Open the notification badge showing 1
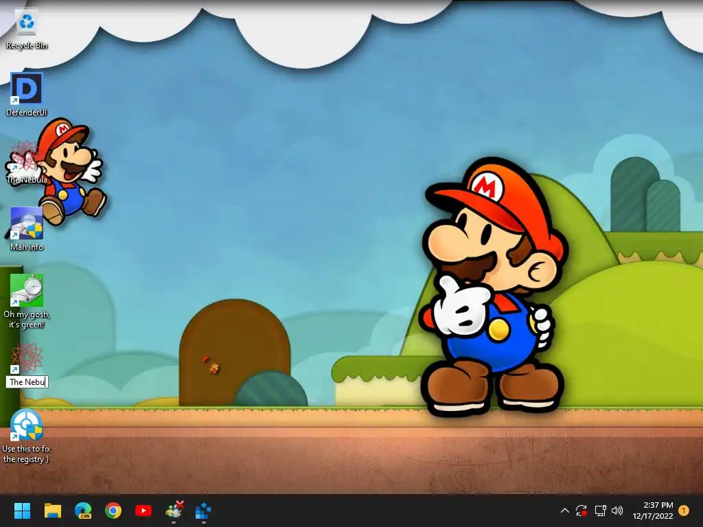Image resolution: width=703 pixels, height=527 pixels. pos(684,511)
